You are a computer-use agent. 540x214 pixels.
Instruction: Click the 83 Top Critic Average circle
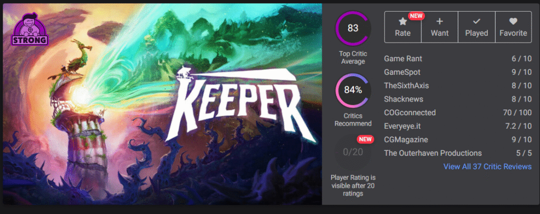point(353,28)
